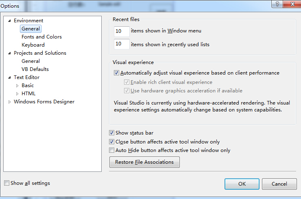Image resolution: width=301 pixels, height=199 pixels.
Task: Collapse the Environment tree node
Action: (x=9, y=21)
